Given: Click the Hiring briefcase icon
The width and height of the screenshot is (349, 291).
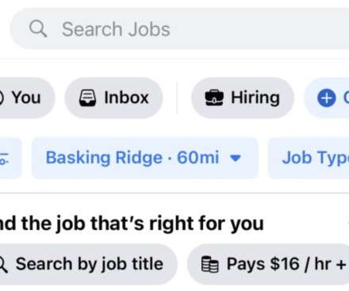Looking at the screenshot, I should pos(214,98).
